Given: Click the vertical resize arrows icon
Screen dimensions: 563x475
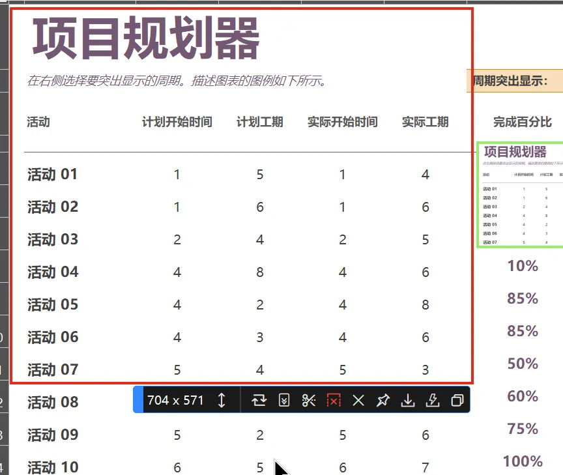Looking at the screenshot, I should click(222, 401).
